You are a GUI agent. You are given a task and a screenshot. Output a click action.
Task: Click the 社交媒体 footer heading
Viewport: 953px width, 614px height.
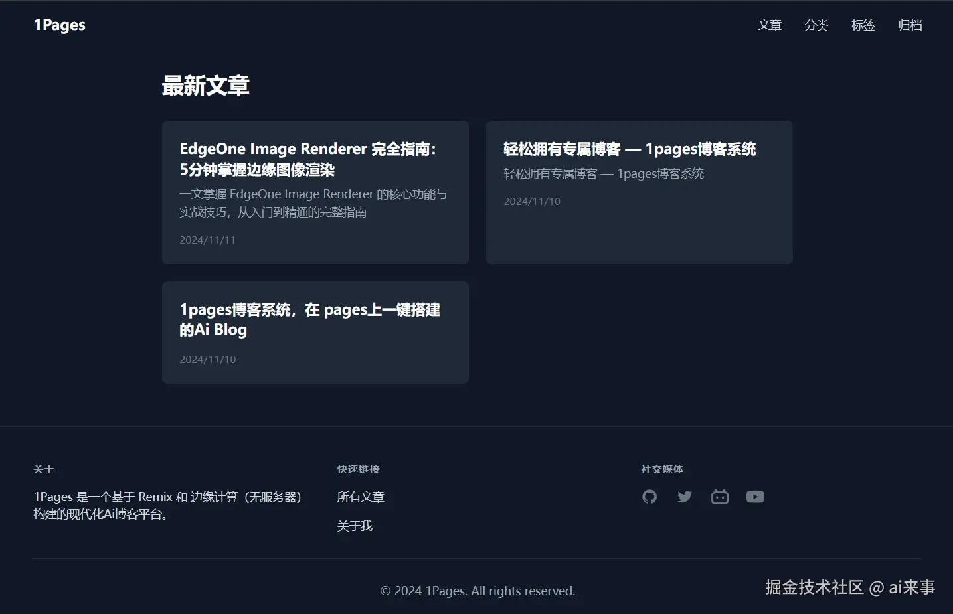[x=662, y=469]
